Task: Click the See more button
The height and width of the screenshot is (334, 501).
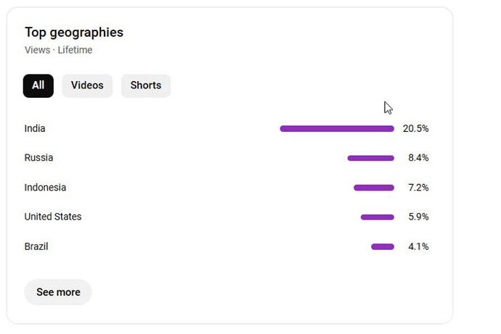Action: click(58, 292)
